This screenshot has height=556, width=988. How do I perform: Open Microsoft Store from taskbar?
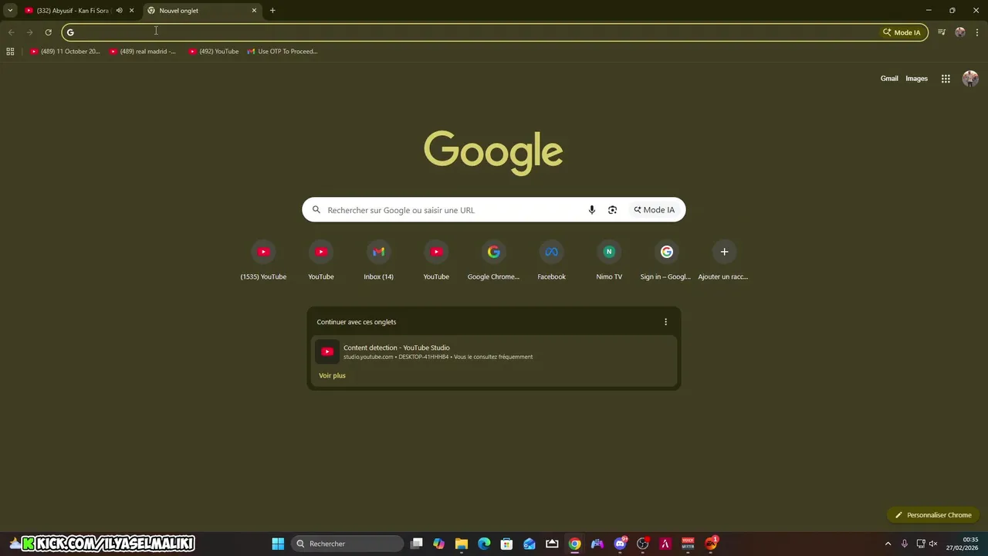[x=506, y=544]
